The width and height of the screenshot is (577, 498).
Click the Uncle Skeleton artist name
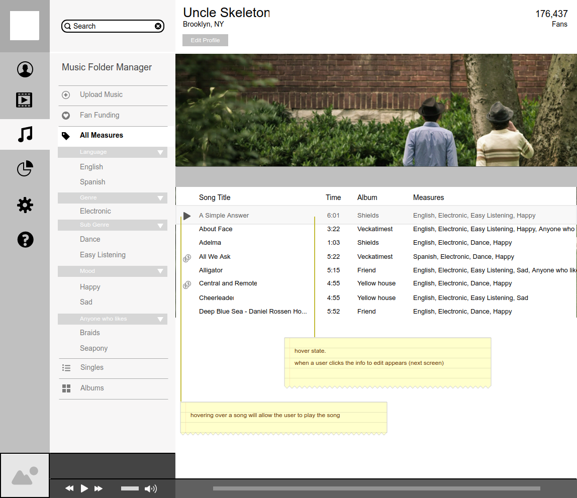pyautogui.click(x=226, y=13)
